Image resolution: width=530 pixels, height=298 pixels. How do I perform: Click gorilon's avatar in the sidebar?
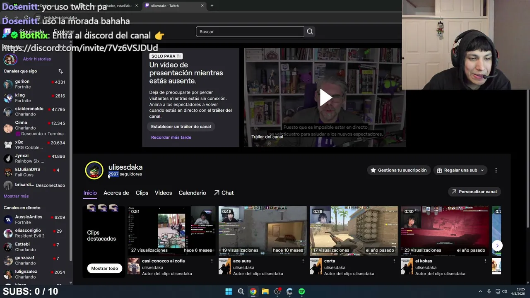(8, 84)
